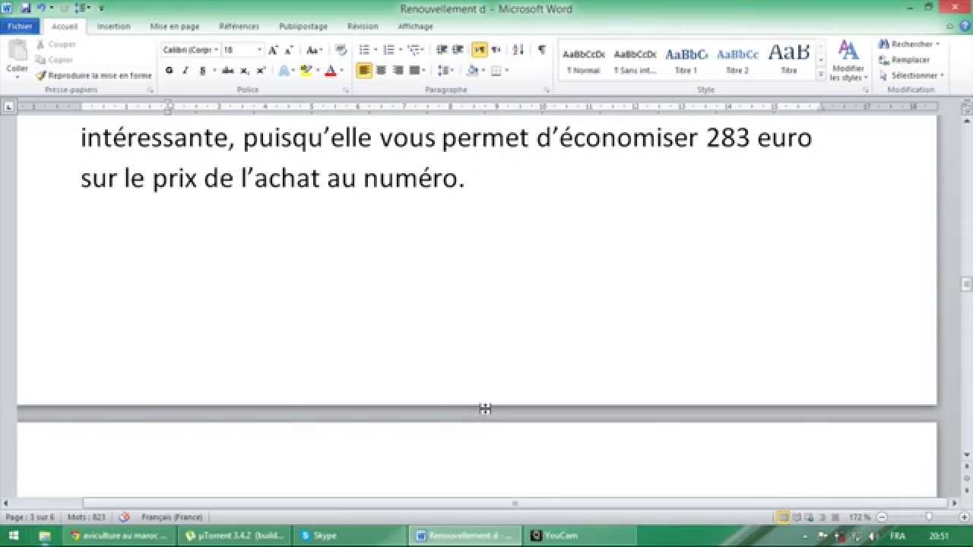Open the font size 18 dropdown
Image resolution: width=973 pixels, height=547 pixels.
pyautogui.click(x=259, y=50)
